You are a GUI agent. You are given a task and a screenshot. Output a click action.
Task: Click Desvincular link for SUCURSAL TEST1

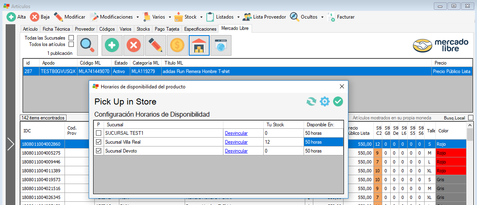(236, 133)
